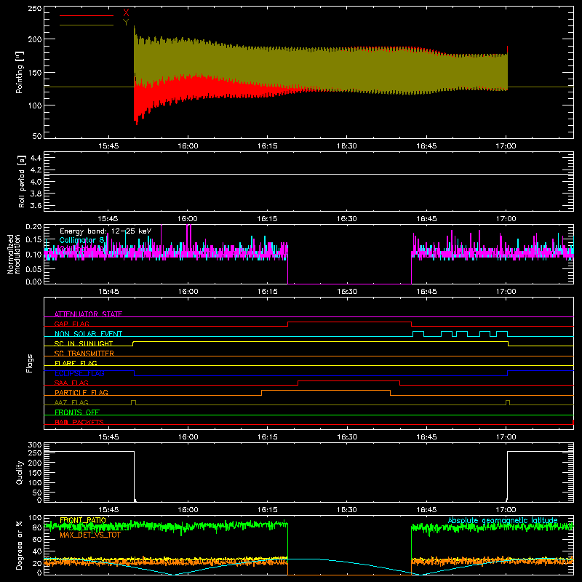This screenshot has width=582, height=582.
Task: Click the 200 tick on the Pointing axis
Action: click(34, 39)
